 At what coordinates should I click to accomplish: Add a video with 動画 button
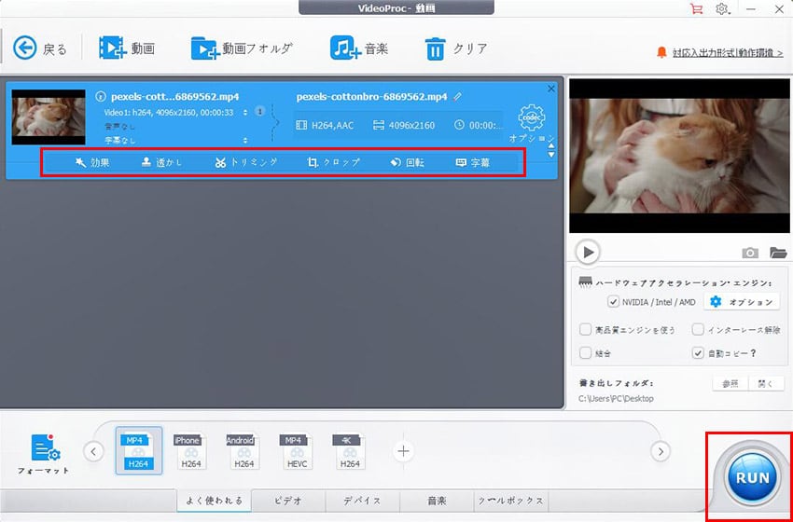pyautogui.click(x=127, y=48)
